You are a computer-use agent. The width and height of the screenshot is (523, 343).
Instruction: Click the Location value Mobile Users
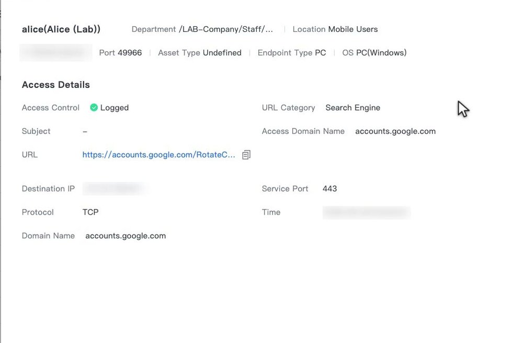coord(353,29)
